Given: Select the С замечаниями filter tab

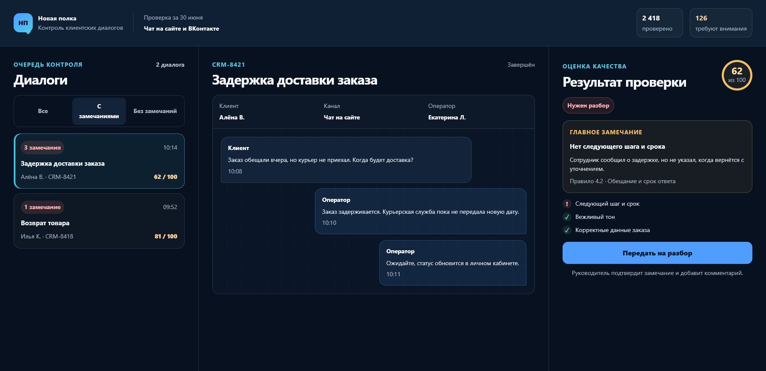Looking at the screenshot, I should tap(99, 111).
